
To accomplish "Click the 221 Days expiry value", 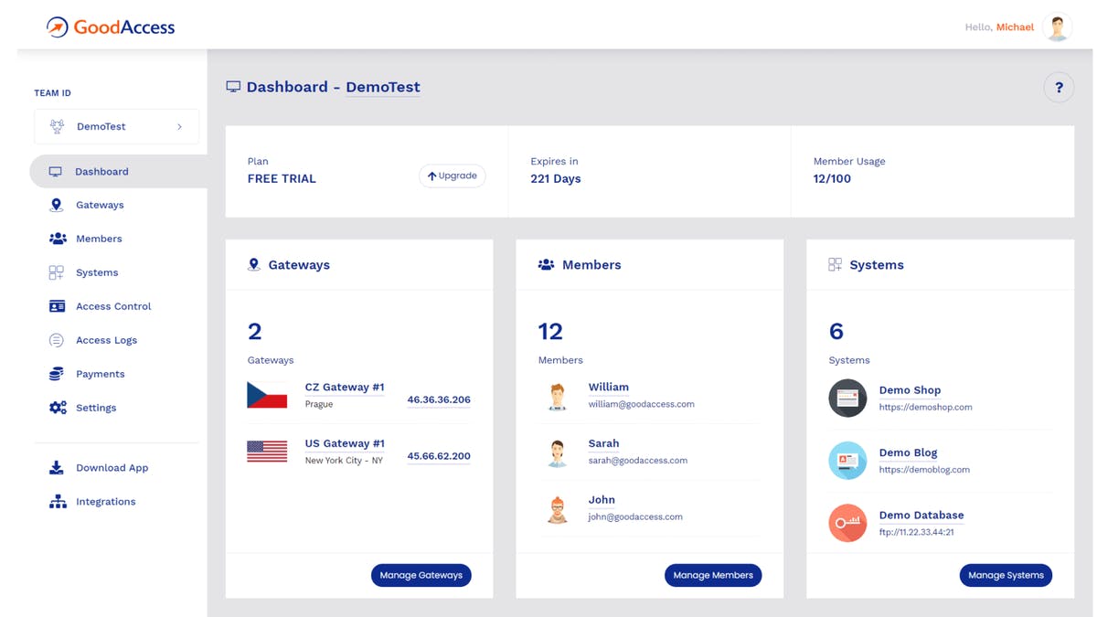I will 556,179.
